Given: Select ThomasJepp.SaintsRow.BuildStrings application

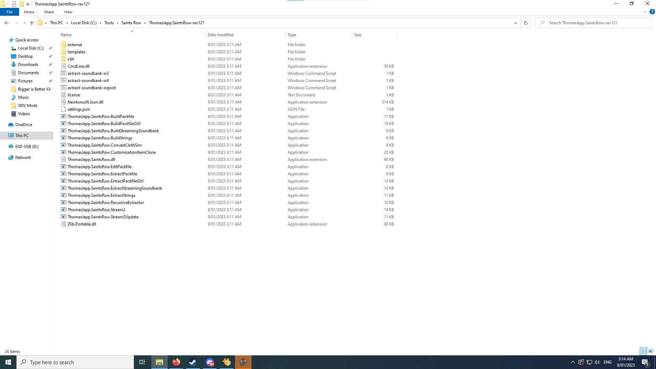Looking at the screenshot, I should click(x=100, y=138).
